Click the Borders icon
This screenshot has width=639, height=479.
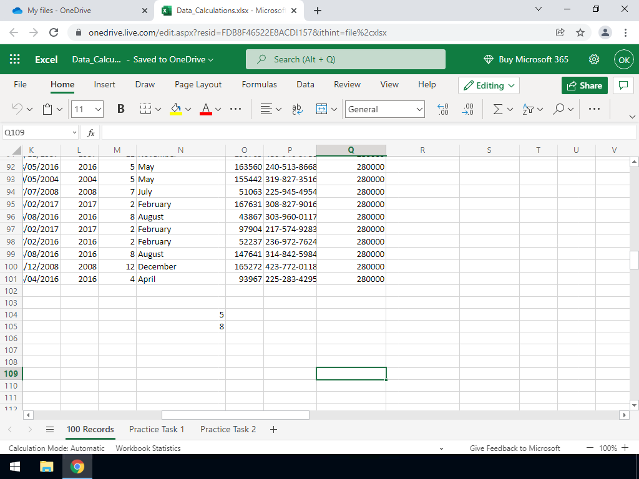pos(145,109)
